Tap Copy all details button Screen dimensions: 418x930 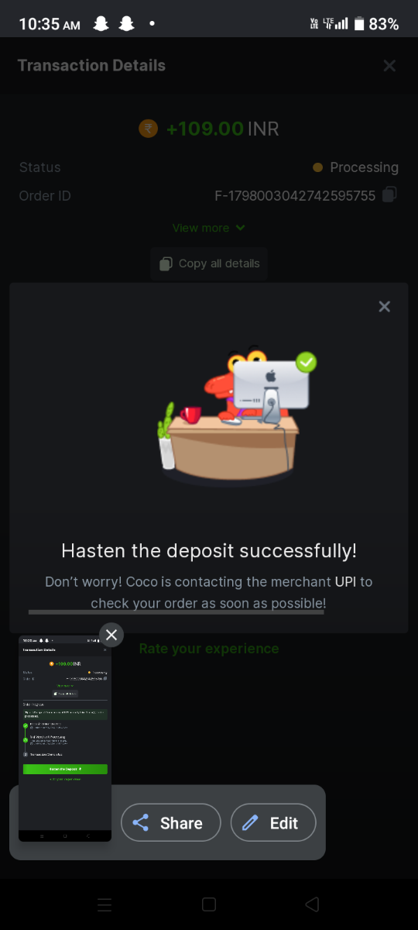tap(209, 263)
